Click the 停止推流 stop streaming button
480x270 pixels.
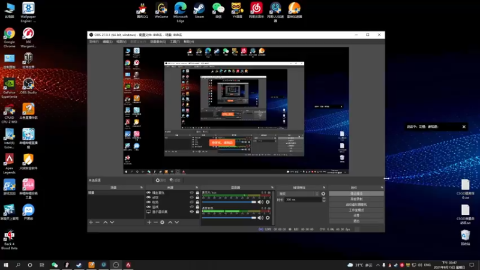[x=356, y=193]
